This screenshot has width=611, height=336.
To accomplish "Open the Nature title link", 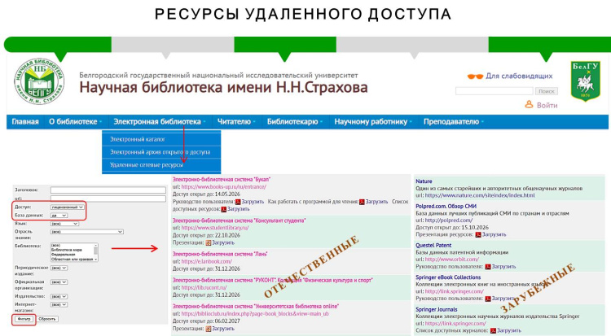I will pos(424,181).
